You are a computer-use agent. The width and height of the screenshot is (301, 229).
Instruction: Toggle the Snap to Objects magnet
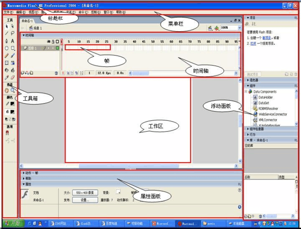click(7, 133)
